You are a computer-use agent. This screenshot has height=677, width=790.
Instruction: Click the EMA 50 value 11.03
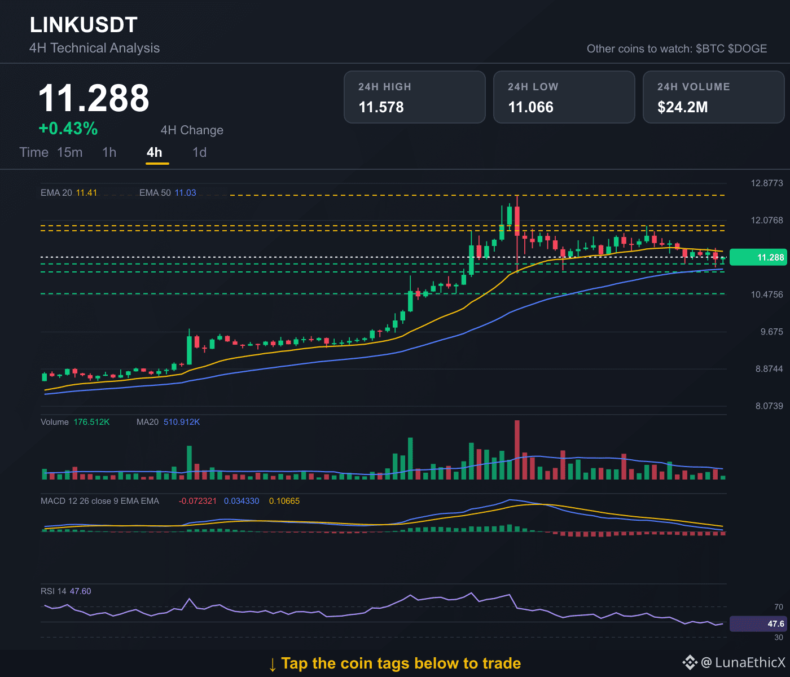[185, 193]
